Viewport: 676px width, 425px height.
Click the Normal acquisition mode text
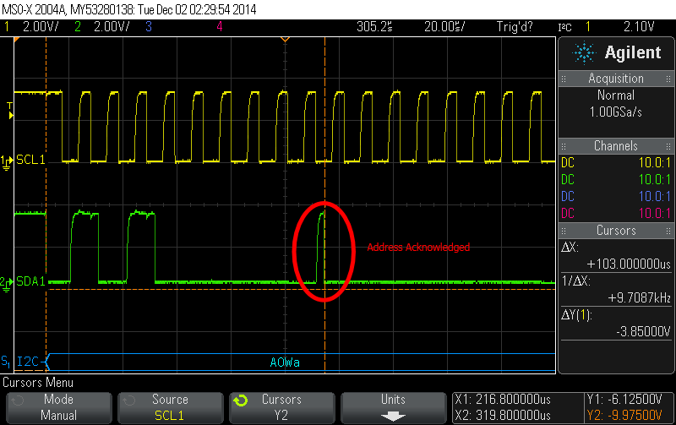tap(616, 95)
